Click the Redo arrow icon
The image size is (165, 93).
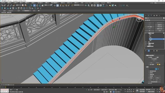click(5, 5)
